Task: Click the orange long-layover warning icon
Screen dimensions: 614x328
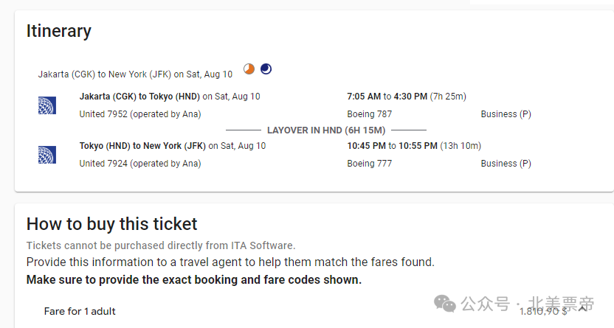Action: click(x=249, y=69)
